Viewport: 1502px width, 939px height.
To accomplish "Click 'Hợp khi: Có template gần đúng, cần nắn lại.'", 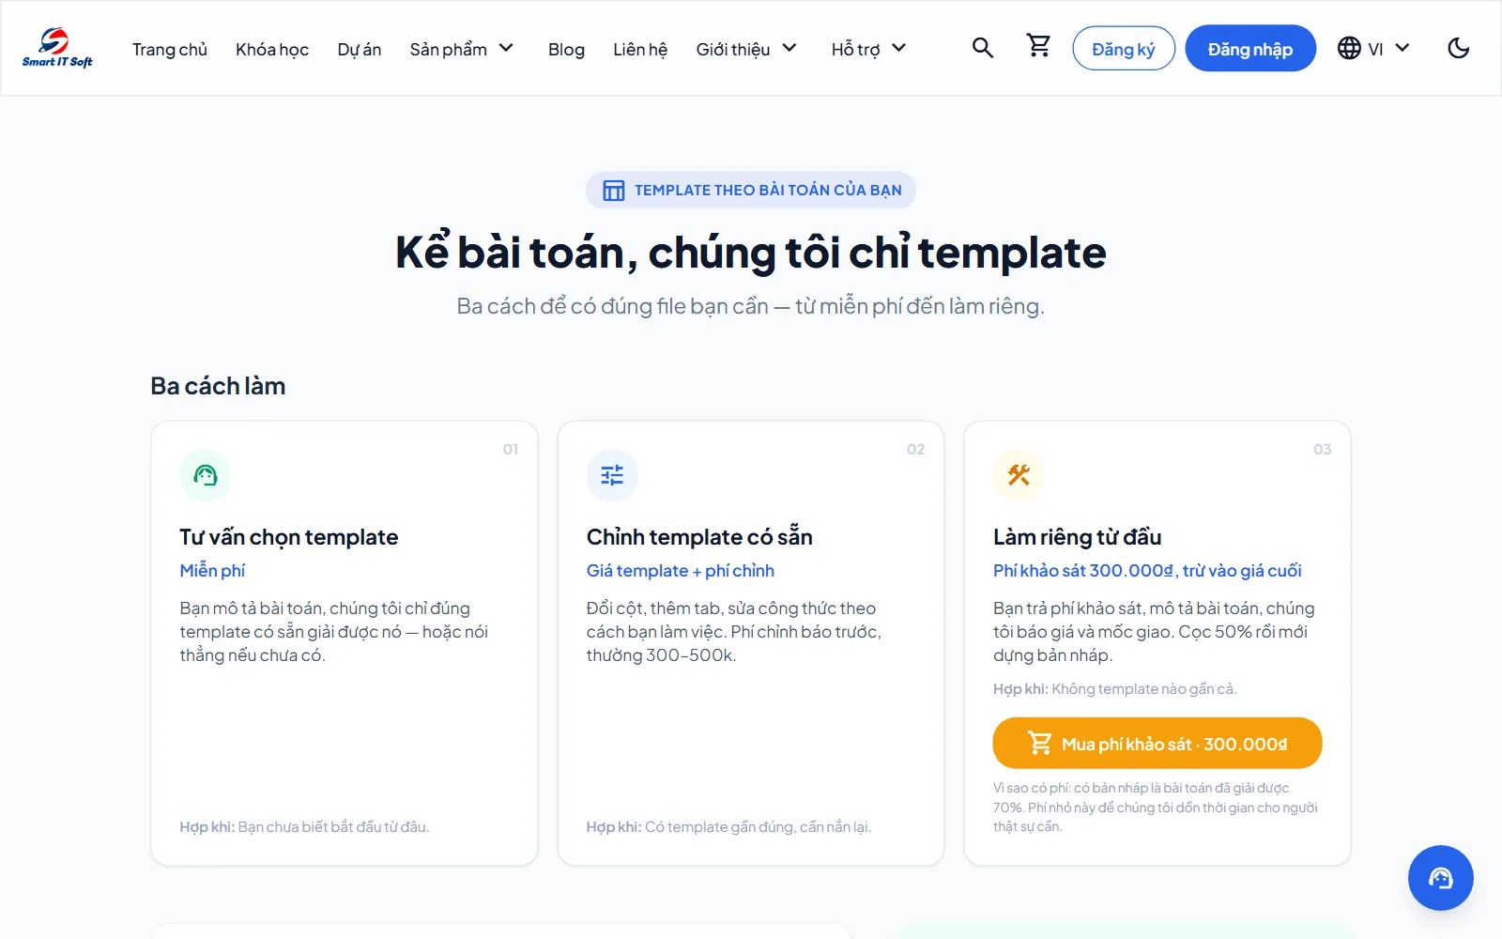I will (728, 827).
